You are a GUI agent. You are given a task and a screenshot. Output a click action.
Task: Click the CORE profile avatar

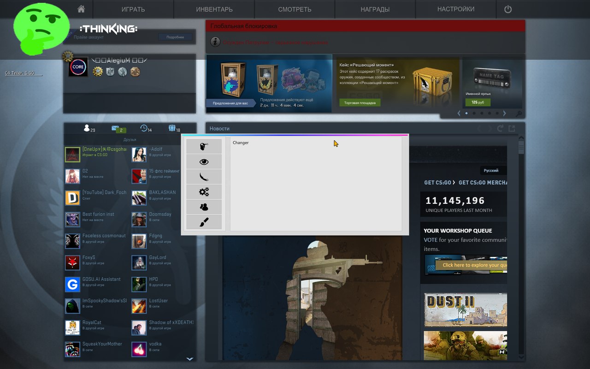tap(78, 67)
